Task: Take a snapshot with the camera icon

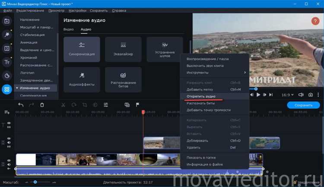Action: [310, 94]
